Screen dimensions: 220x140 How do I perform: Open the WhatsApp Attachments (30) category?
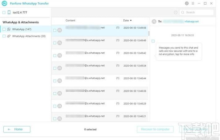point(29,36)
